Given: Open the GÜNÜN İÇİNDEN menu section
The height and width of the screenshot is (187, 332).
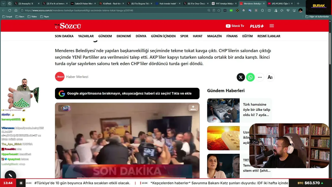Looking at the screenshot, I should coord(163,36).
